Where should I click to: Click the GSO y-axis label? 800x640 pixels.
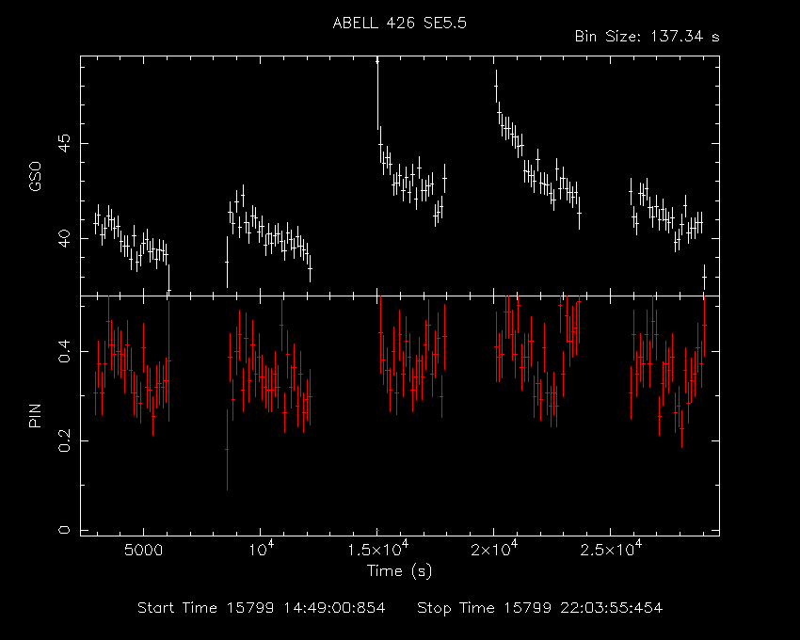[x=35, y=176]
